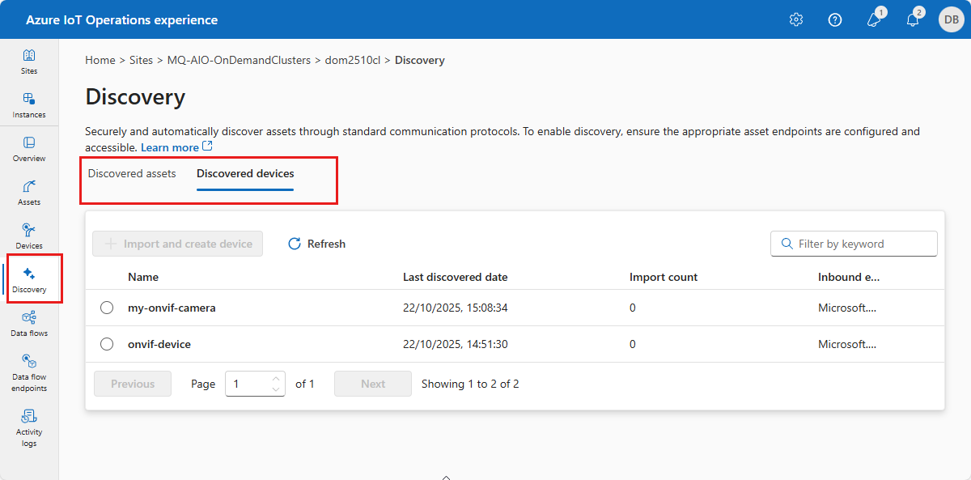The height and width of the screenshot is (480, 971).
Task: Open Data flows in the sidebar
Action: coord(29,324)
